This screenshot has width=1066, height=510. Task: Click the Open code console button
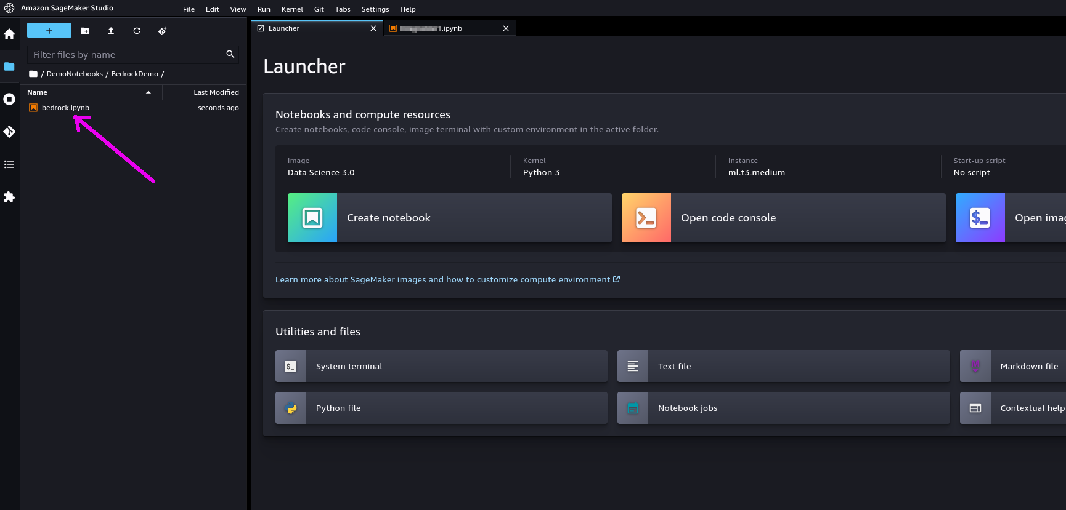tap(784, 218)
